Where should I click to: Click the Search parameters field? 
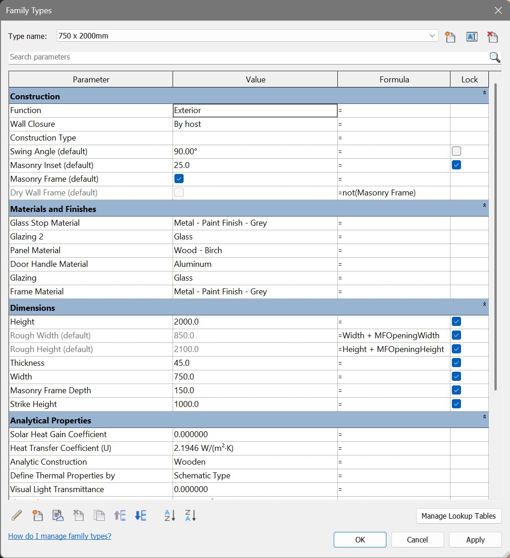click(x=249, y=57)
